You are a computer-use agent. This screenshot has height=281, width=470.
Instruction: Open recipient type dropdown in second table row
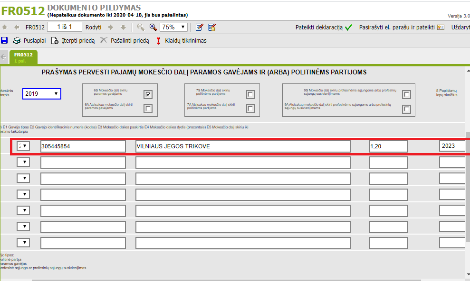click(x=23, y=162)
